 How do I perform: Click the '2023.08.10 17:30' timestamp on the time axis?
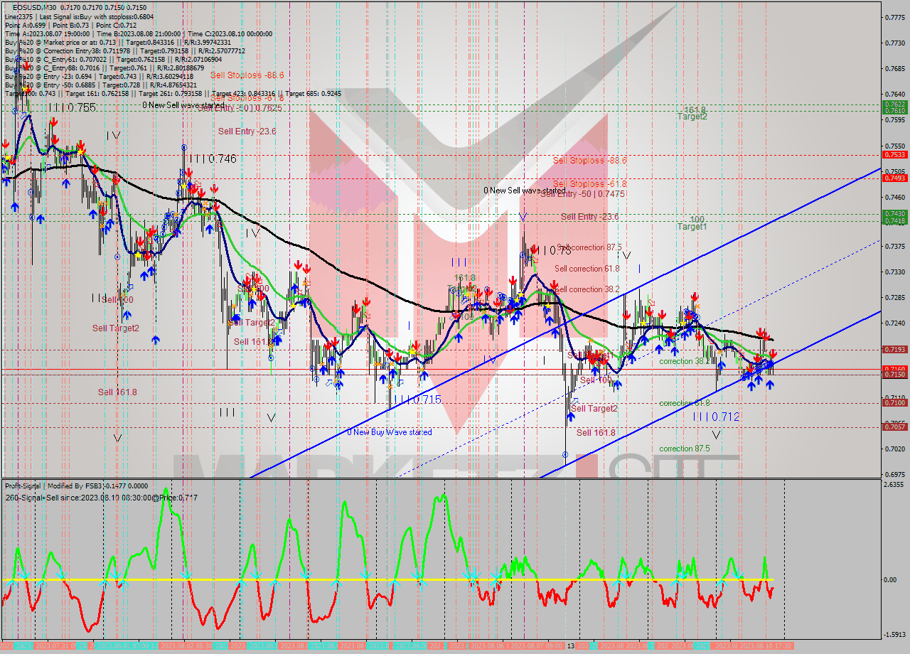click(766, 645)
